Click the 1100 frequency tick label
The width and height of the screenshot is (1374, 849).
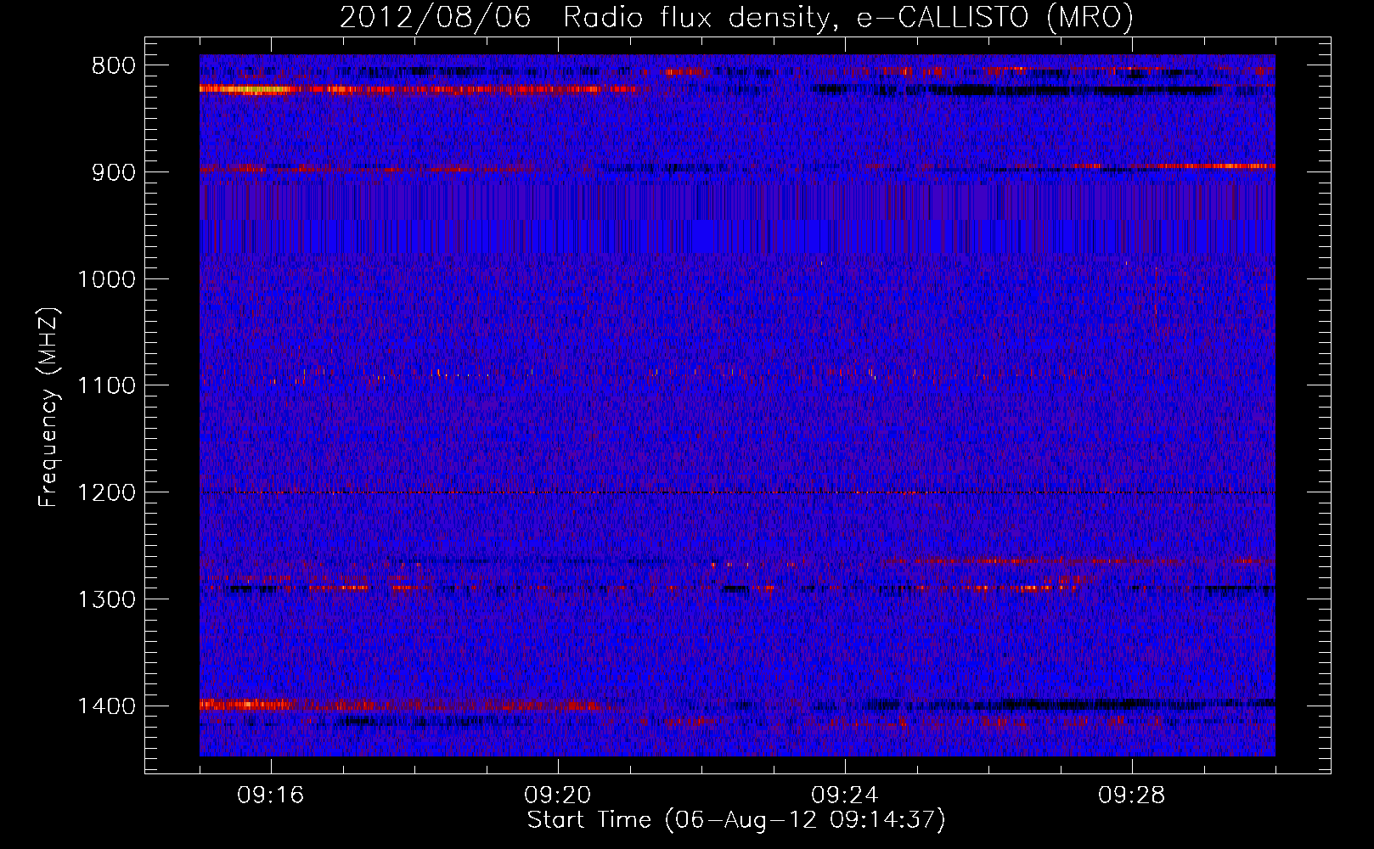coord(107,386)
